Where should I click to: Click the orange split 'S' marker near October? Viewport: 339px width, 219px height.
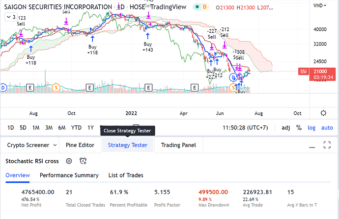(x=56, y=87)
